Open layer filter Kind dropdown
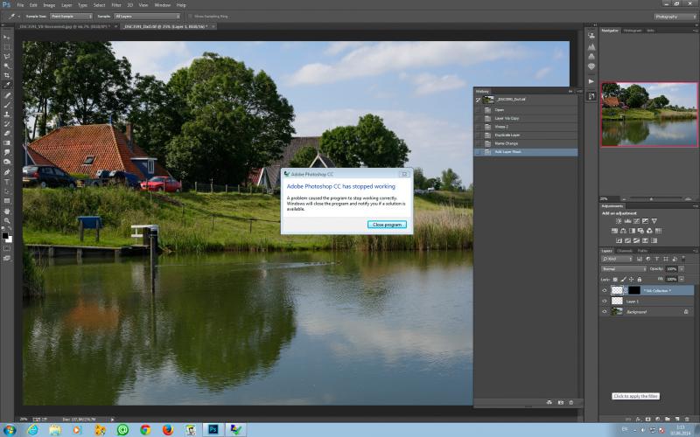This screenshot has width=700, height=437. 617,259
